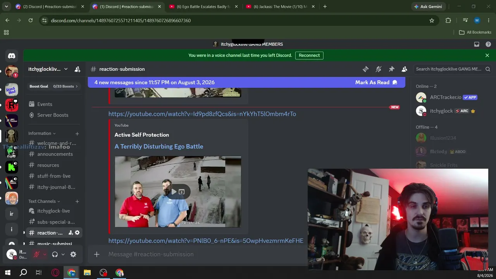Reload the Discord page
The width and height of the screenshot is (496, 279).
[x=31, y=21]
